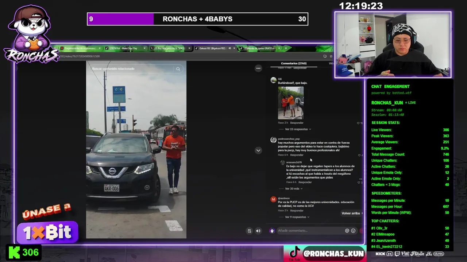Open three-dot options on wromero3678 reply

[x=361, y=179]
